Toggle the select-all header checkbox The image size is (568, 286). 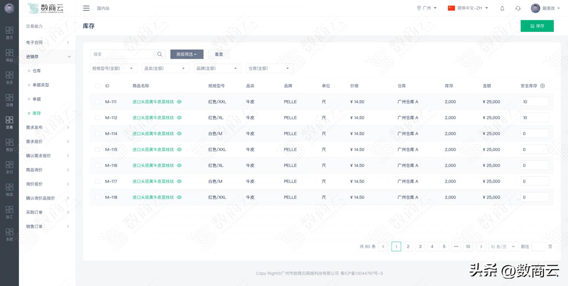pyautogui.click(x=98, y=86)
